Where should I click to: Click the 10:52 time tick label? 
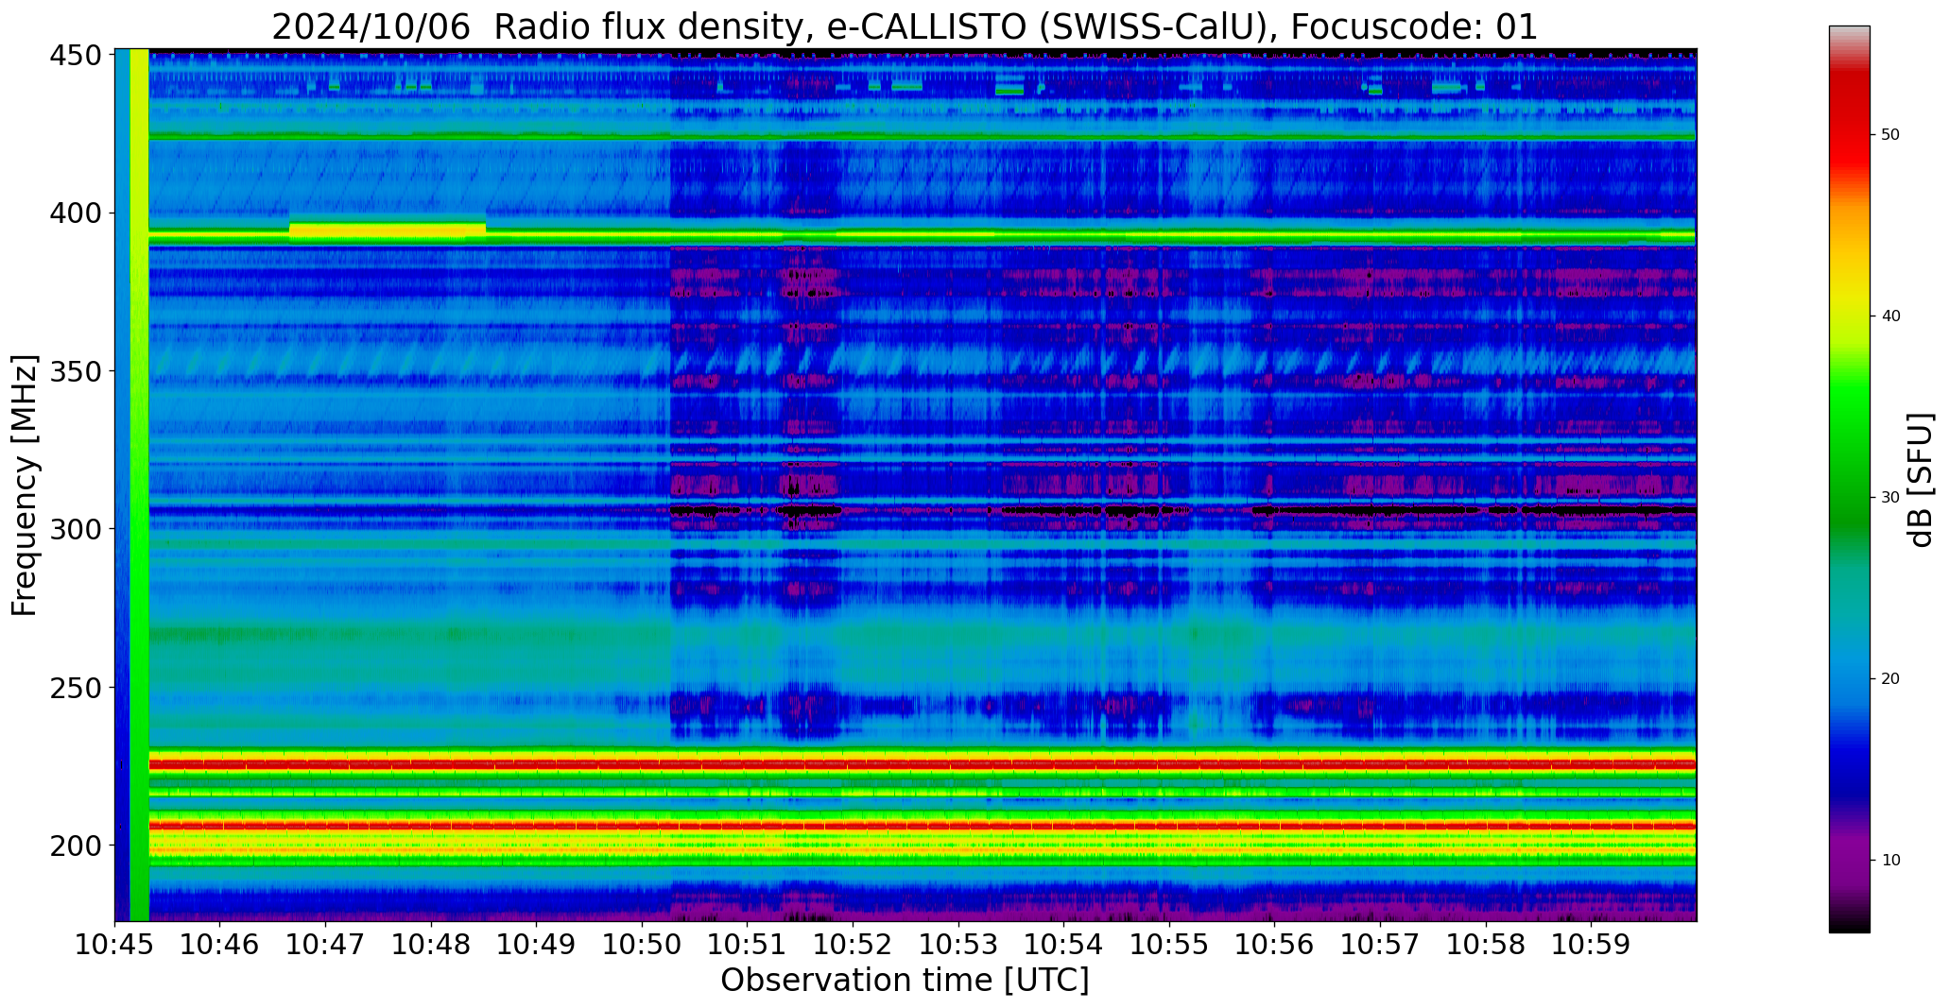tap(853, 945)
